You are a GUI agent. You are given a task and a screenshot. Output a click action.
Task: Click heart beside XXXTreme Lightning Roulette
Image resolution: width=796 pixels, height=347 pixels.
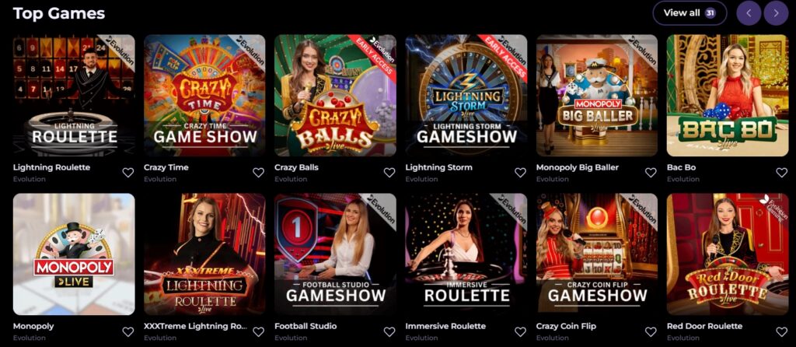tap(258, 331)
